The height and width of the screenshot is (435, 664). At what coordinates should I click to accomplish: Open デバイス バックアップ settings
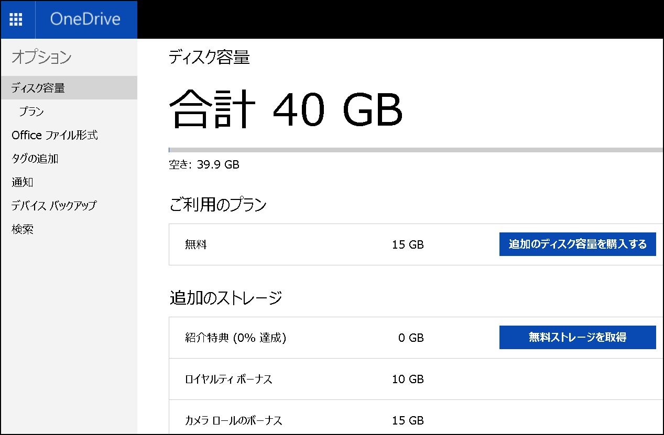click(54, 206)
